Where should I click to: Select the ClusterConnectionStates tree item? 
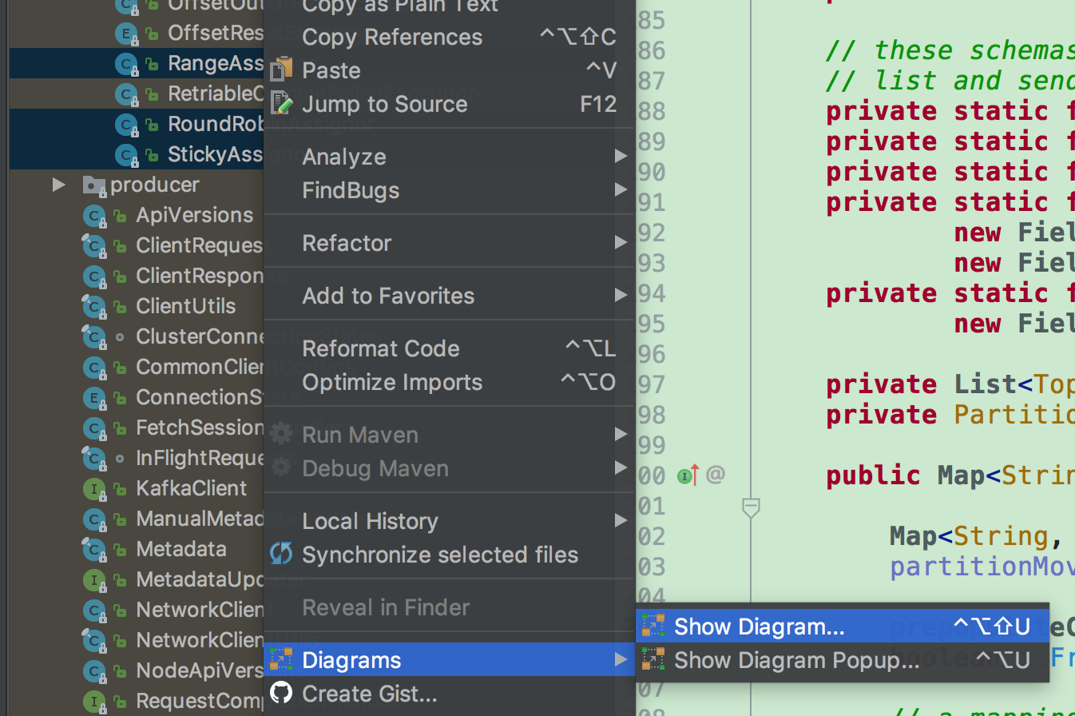[200, 336]
